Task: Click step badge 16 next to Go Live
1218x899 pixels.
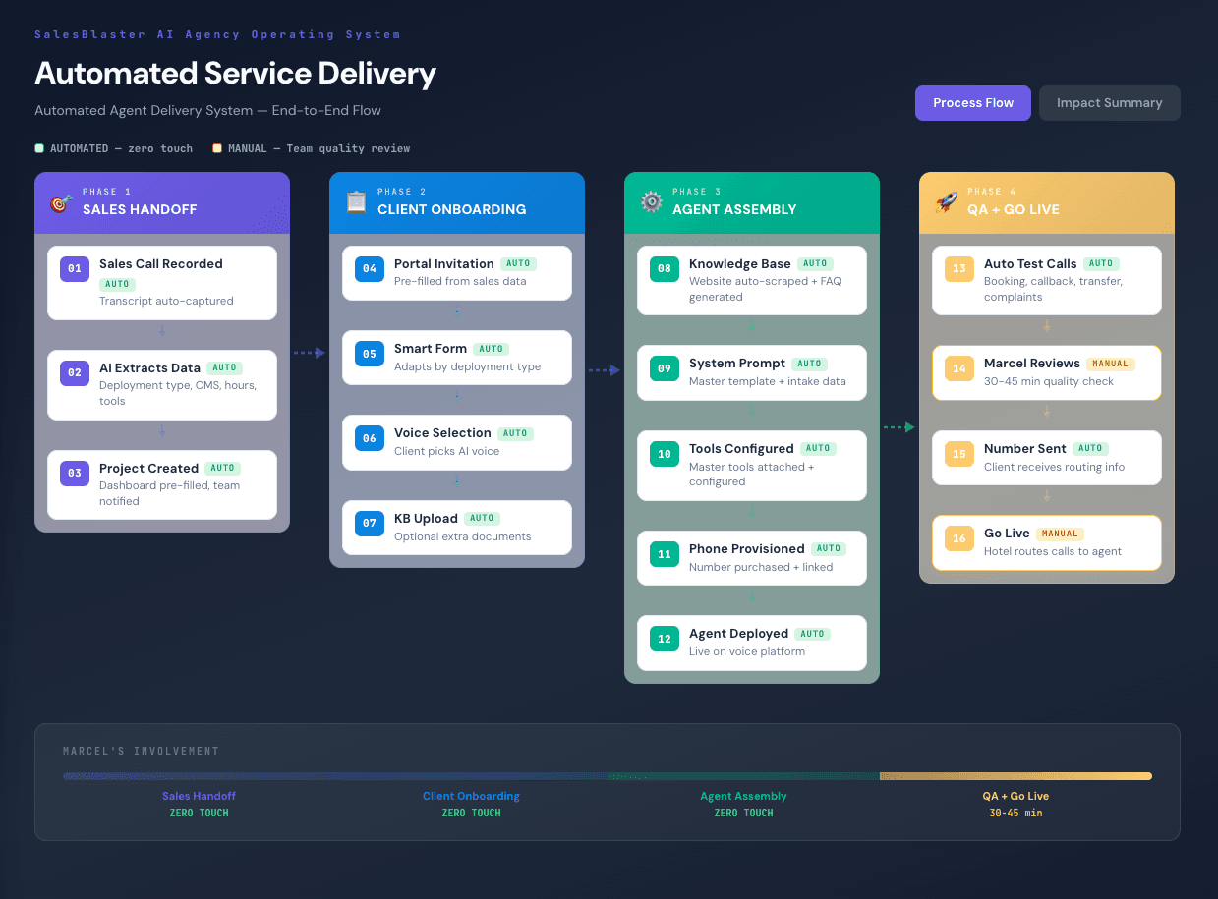Action: pyautogui.click(x=958, y=538)
